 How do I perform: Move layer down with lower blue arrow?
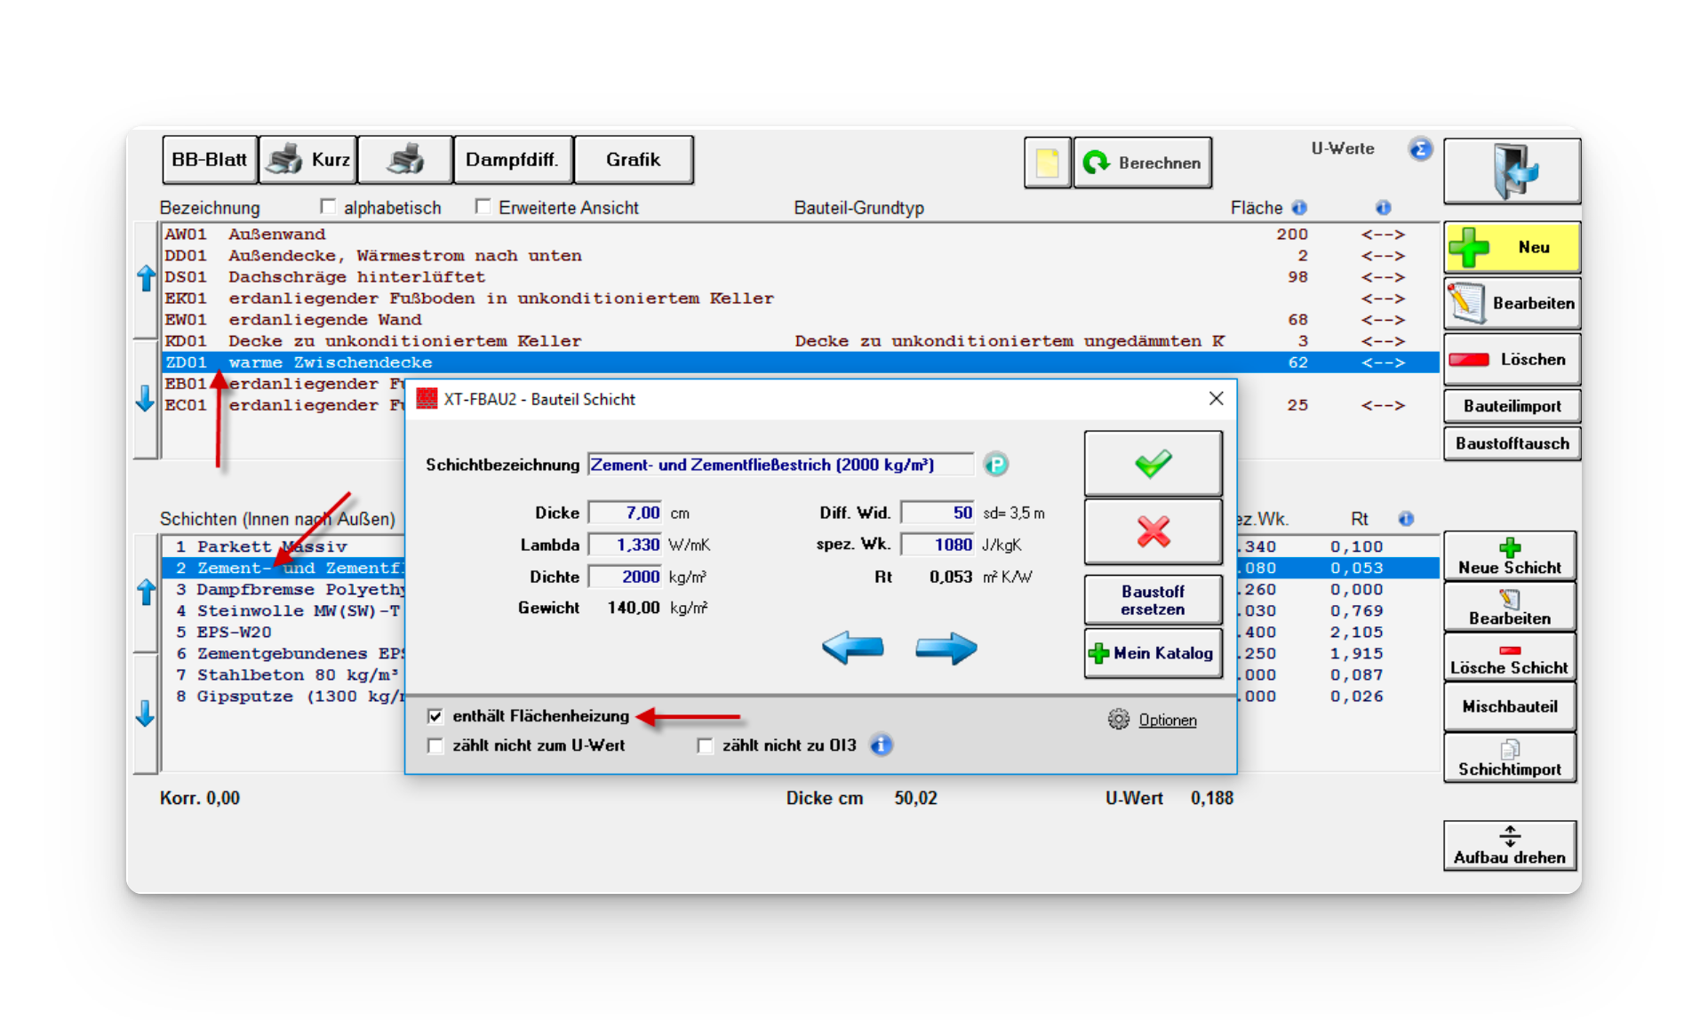[x=146, y=713]
